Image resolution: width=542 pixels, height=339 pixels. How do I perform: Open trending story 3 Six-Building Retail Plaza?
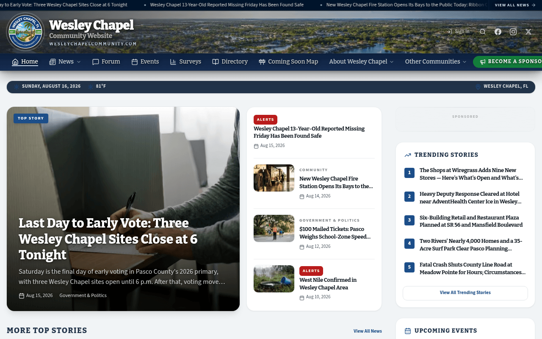point(471,221)
